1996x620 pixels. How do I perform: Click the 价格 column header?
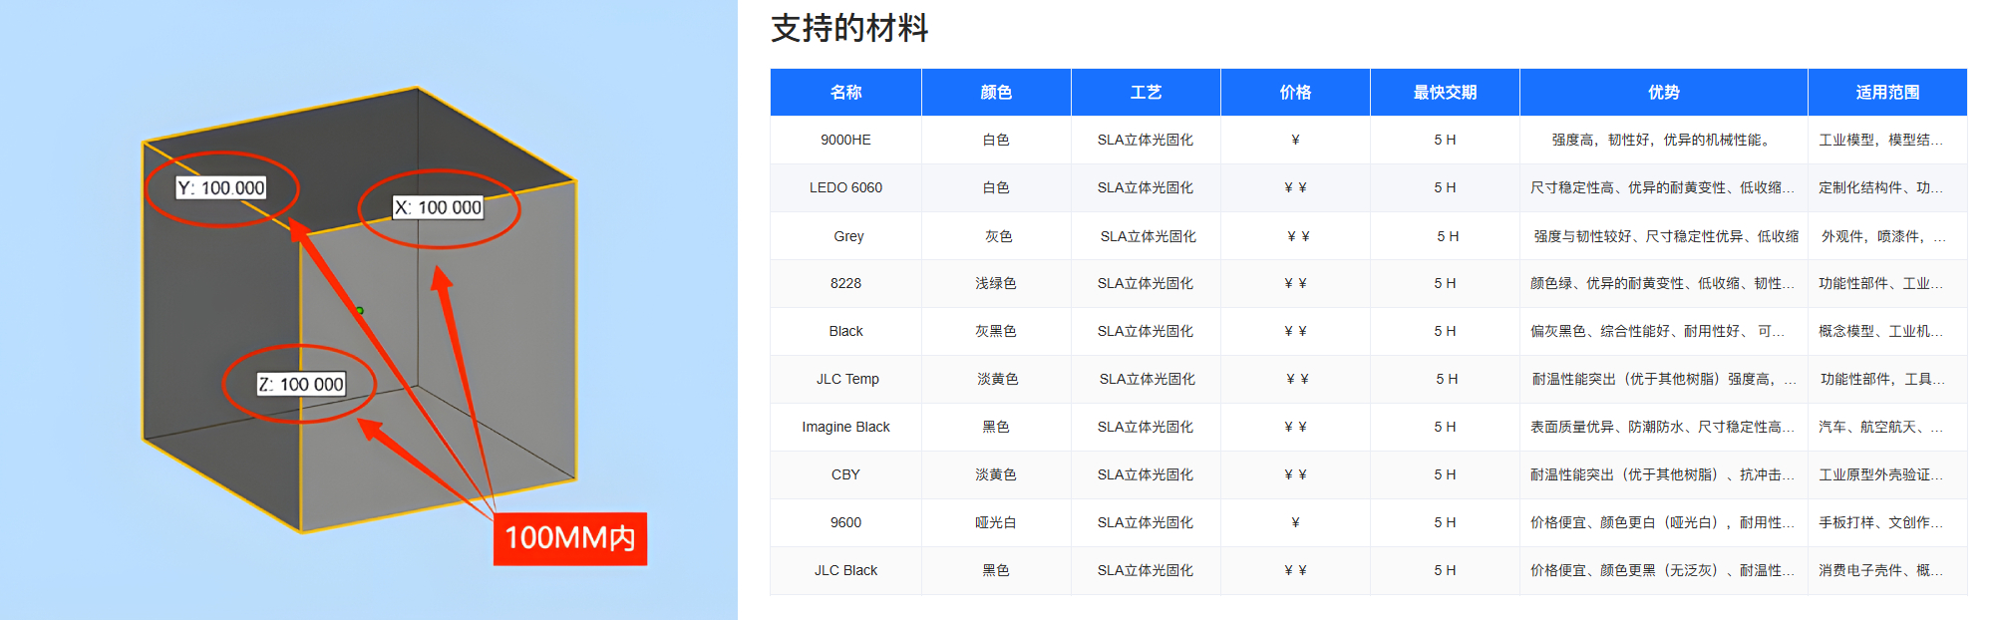point(1294,93)
